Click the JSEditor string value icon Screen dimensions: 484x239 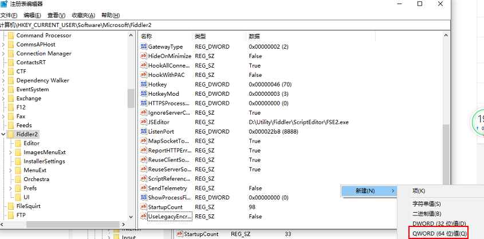click(144, 122)
